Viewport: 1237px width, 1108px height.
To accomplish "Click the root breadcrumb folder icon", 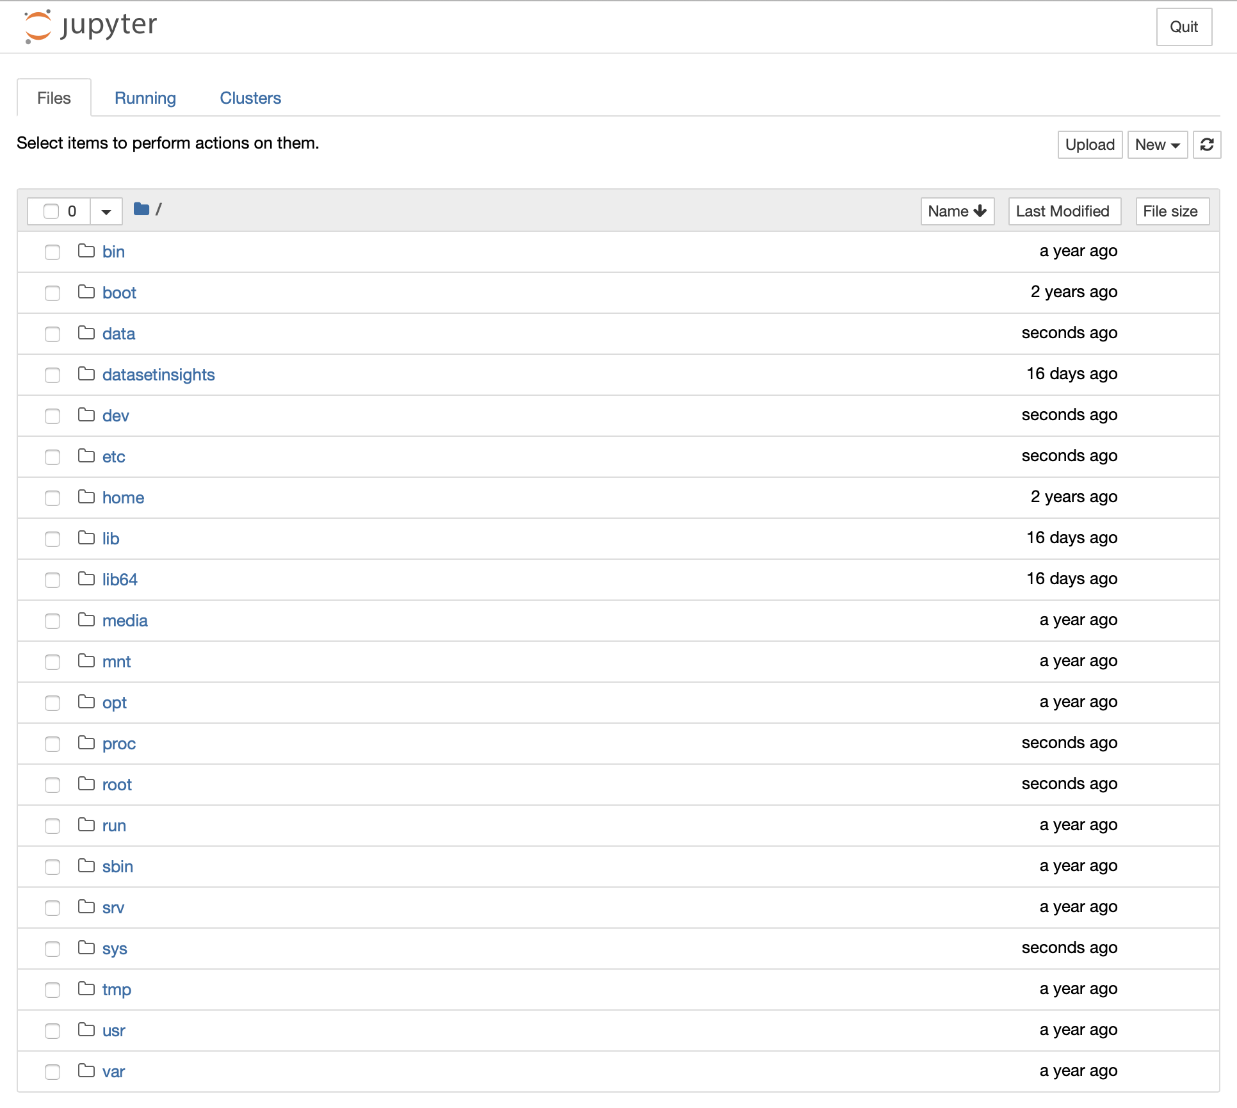I will (x=141, y=209).
